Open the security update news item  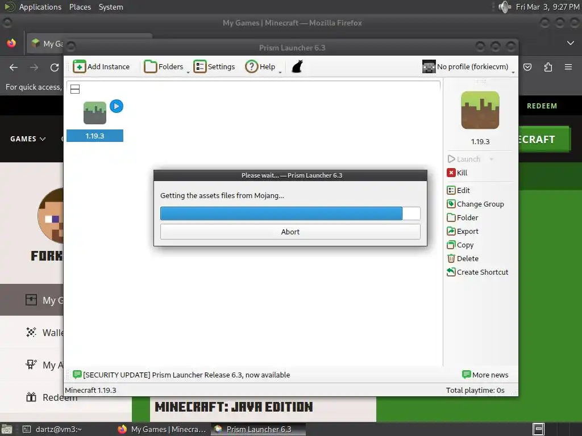click(x=181, y=375)
